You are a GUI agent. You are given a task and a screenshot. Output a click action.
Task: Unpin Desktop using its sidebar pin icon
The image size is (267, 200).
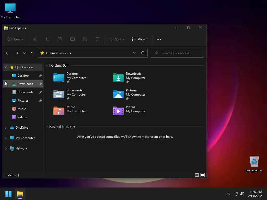click(40, 76)
